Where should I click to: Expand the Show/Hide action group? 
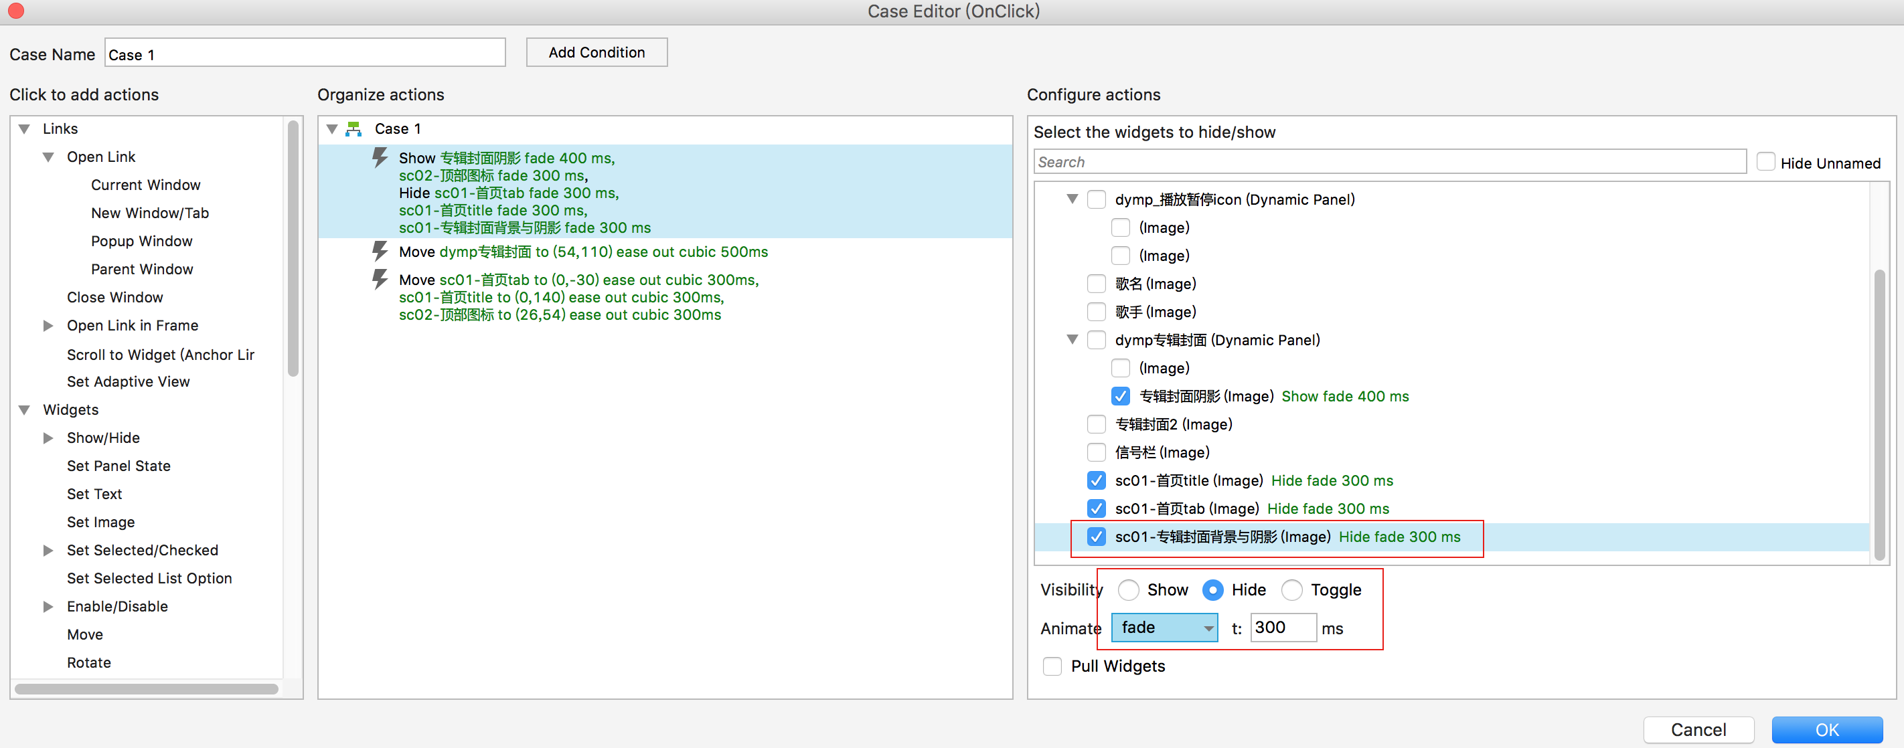pos(48,438)
